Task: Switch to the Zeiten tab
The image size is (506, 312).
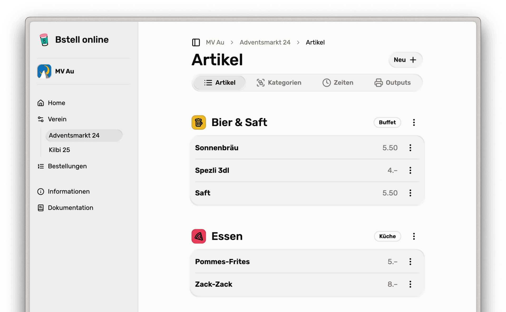Action: (x=338, y=82)
